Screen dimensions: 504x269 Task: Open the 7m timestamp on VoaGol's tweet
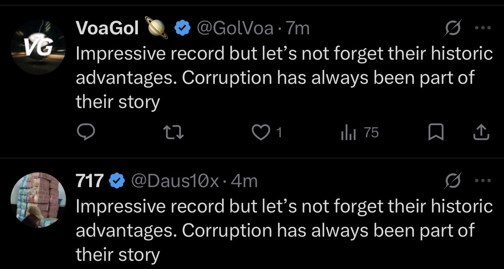tap(298, 28)
